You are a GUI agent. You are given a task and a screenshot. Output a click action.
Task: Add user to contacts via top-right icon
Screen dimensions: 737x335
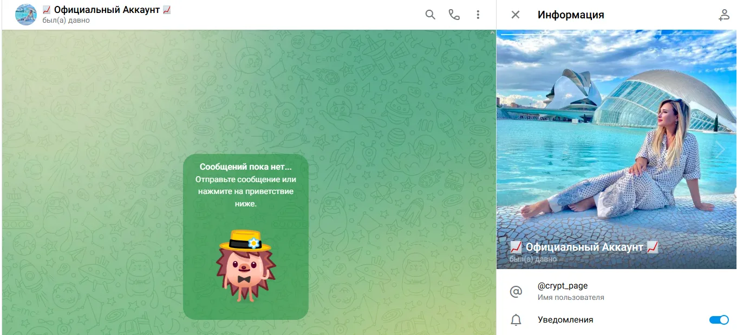pos(723,15)
